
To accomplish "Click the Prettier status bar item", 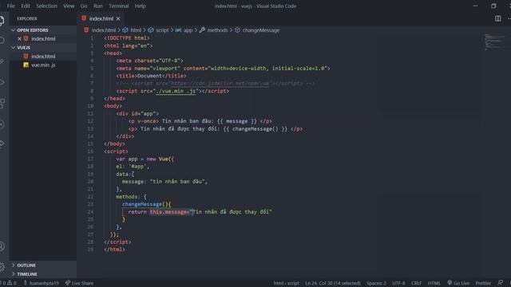I will 483,283.
